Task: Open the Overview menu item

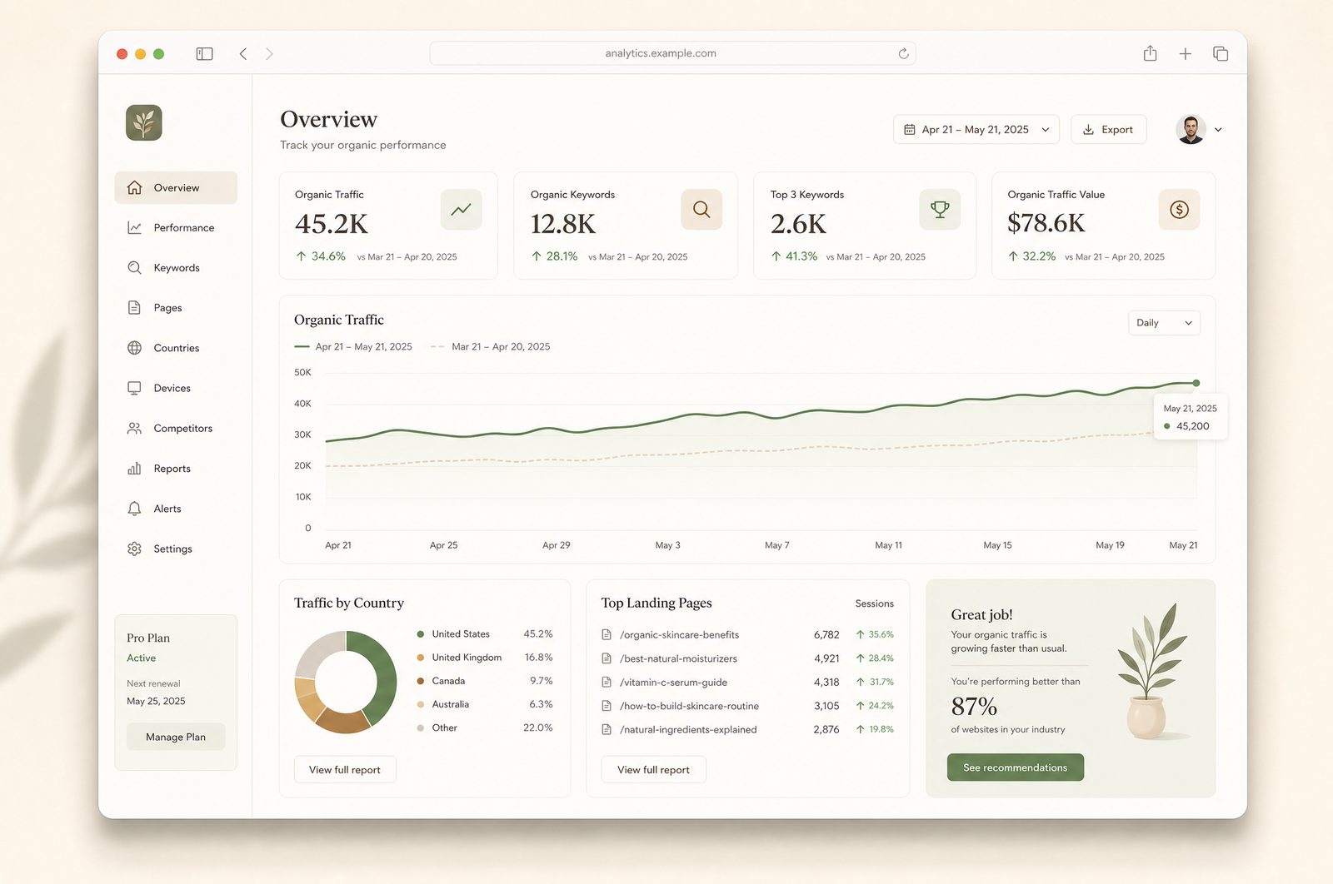Action: [x=176, y=187]
